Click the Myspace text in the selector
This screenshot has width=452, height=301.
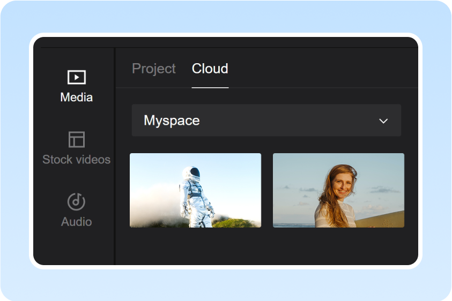(x=172, y=121)
